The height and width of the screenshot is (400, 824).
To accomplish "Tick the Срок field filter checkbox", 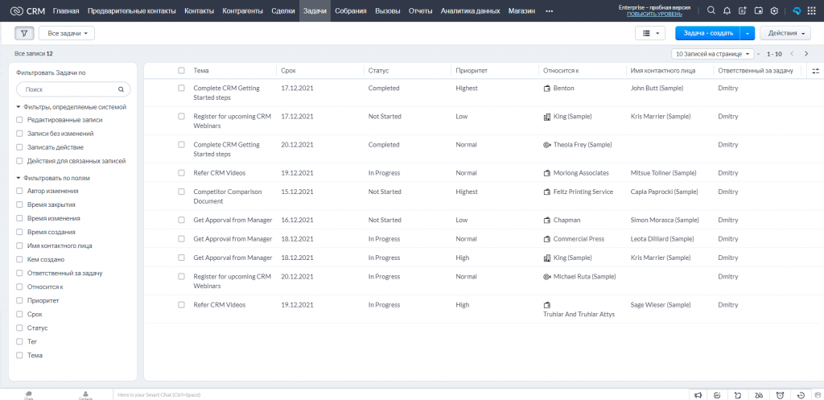I will 19,315.
